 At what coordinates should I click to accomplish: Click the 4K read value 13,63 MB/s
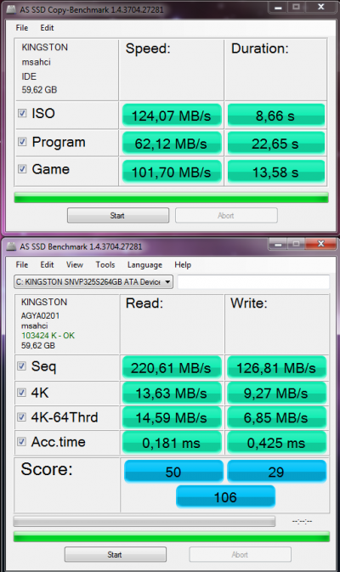click(x=172, y=393)
